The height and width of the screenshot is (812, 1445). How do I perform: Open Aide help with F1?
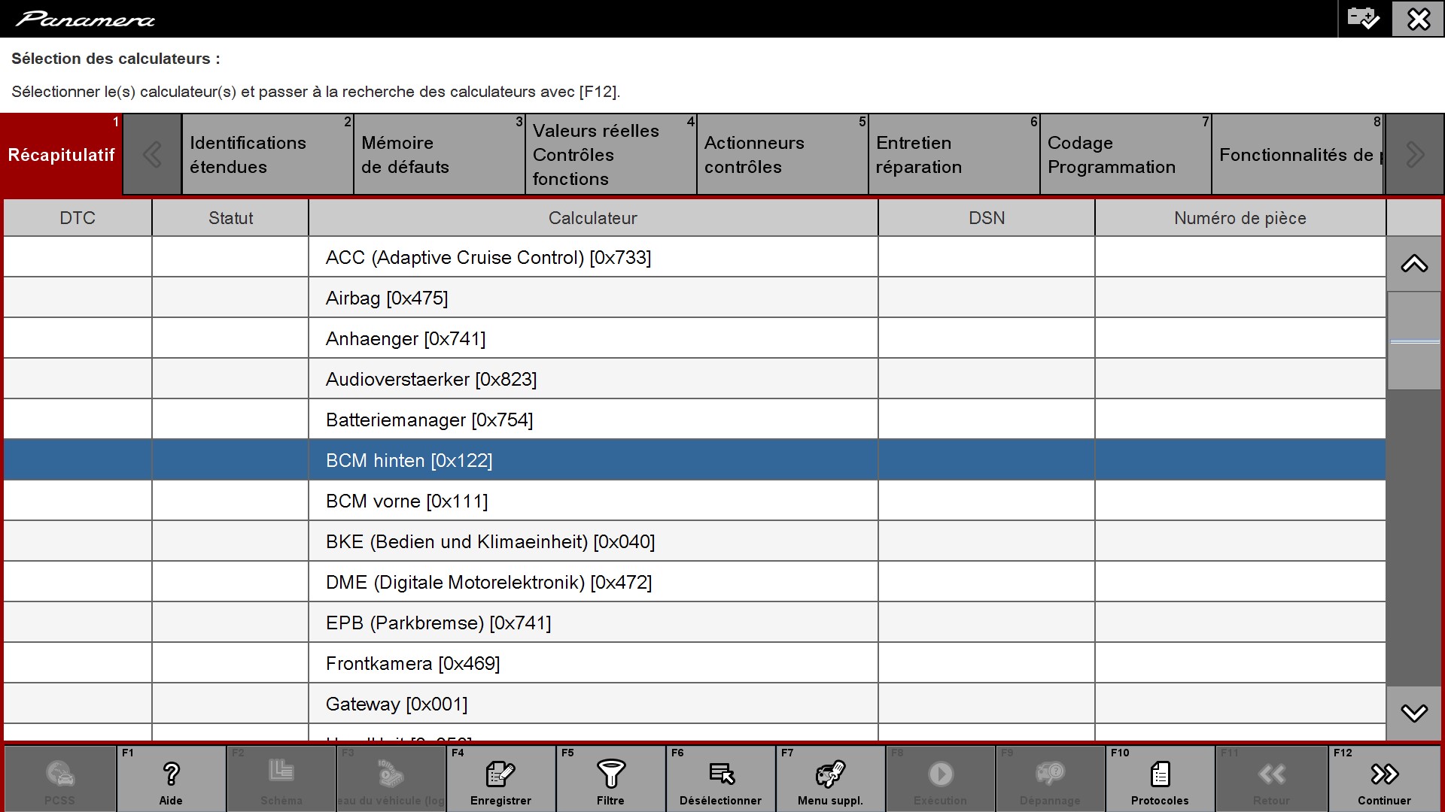tap(171, 778)
